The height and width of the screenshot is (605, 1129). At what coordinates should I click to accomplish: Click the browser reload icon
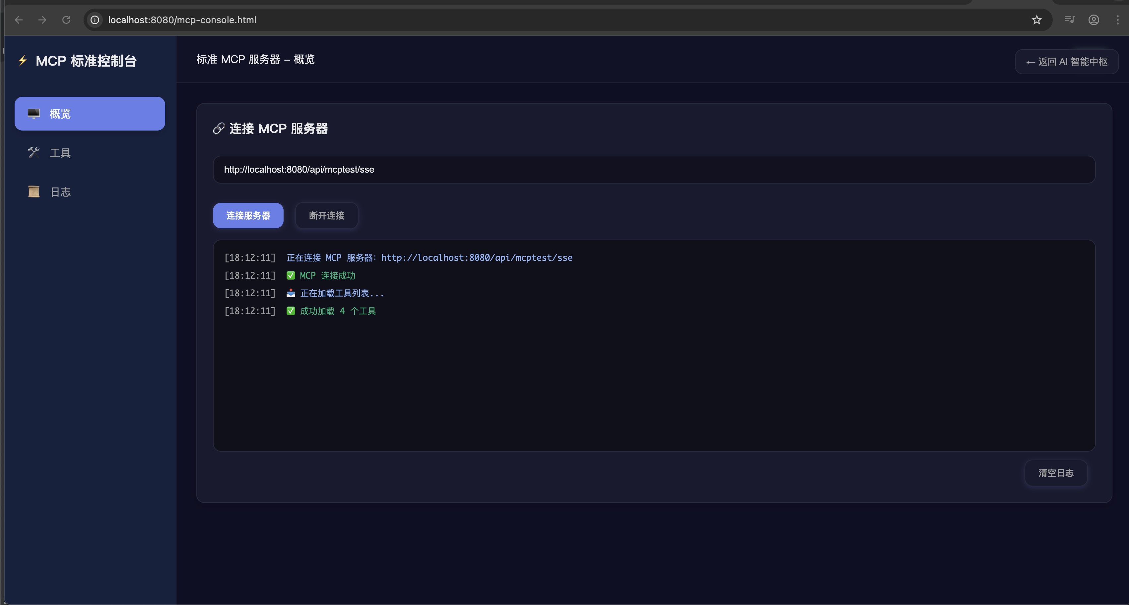[x=66, y=20]
